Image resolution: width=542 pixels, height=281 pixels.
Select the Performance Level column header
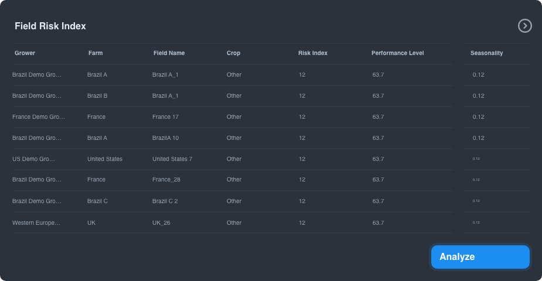(397, 53)
